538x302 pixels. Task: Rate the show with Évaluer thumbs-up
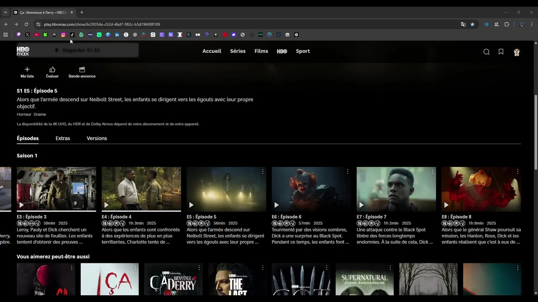(x=52, y=72)
